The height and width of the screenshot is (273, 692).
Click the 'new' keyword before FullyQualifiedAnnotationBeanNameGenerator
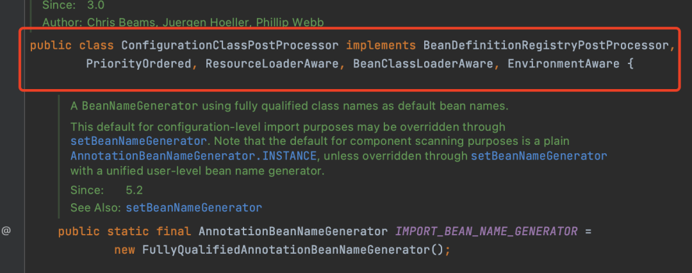tap(124, 249)
